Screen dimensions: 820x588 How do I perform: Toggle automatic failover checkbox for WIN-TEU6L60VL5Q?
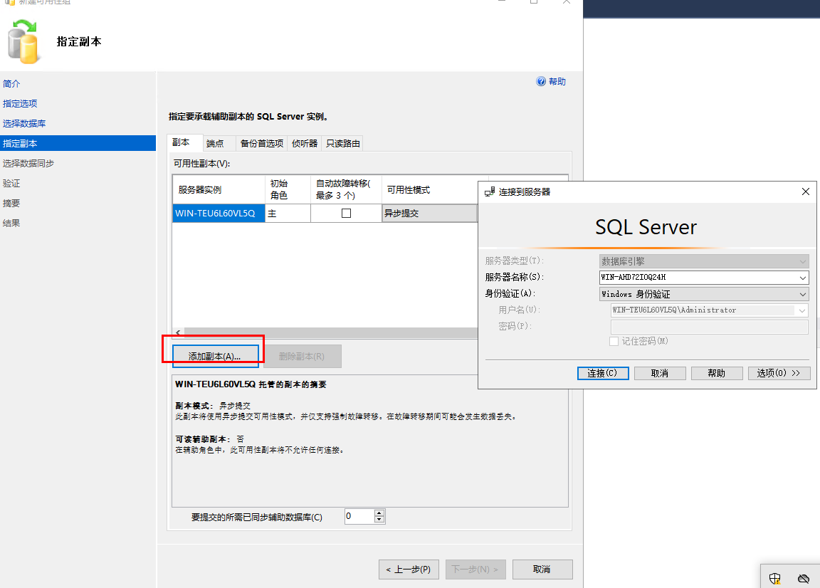346,213
